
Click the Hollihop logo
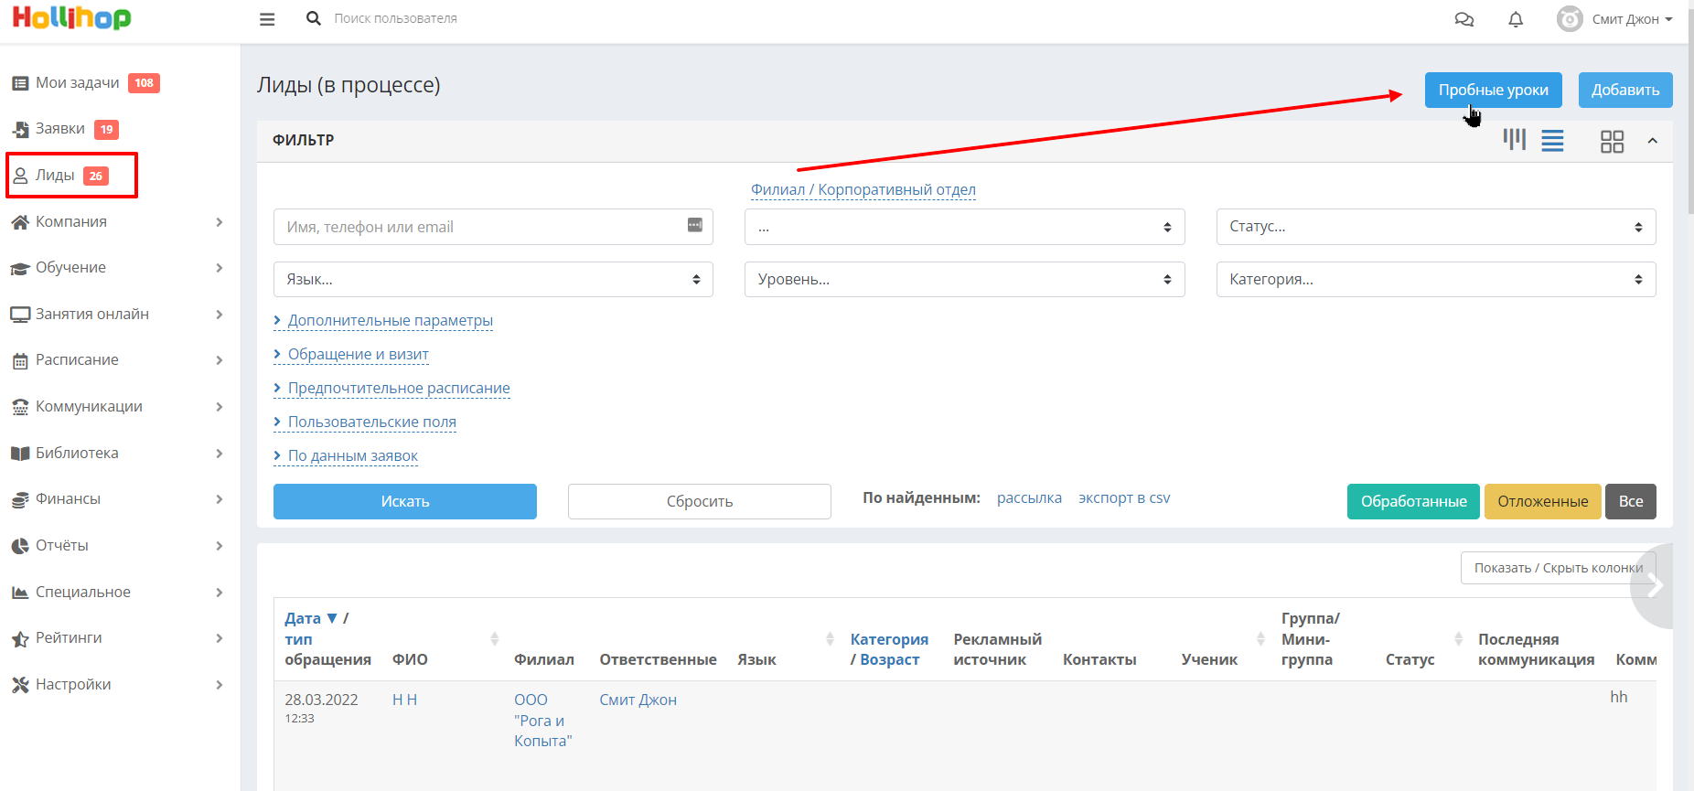(x=71, y=18)
